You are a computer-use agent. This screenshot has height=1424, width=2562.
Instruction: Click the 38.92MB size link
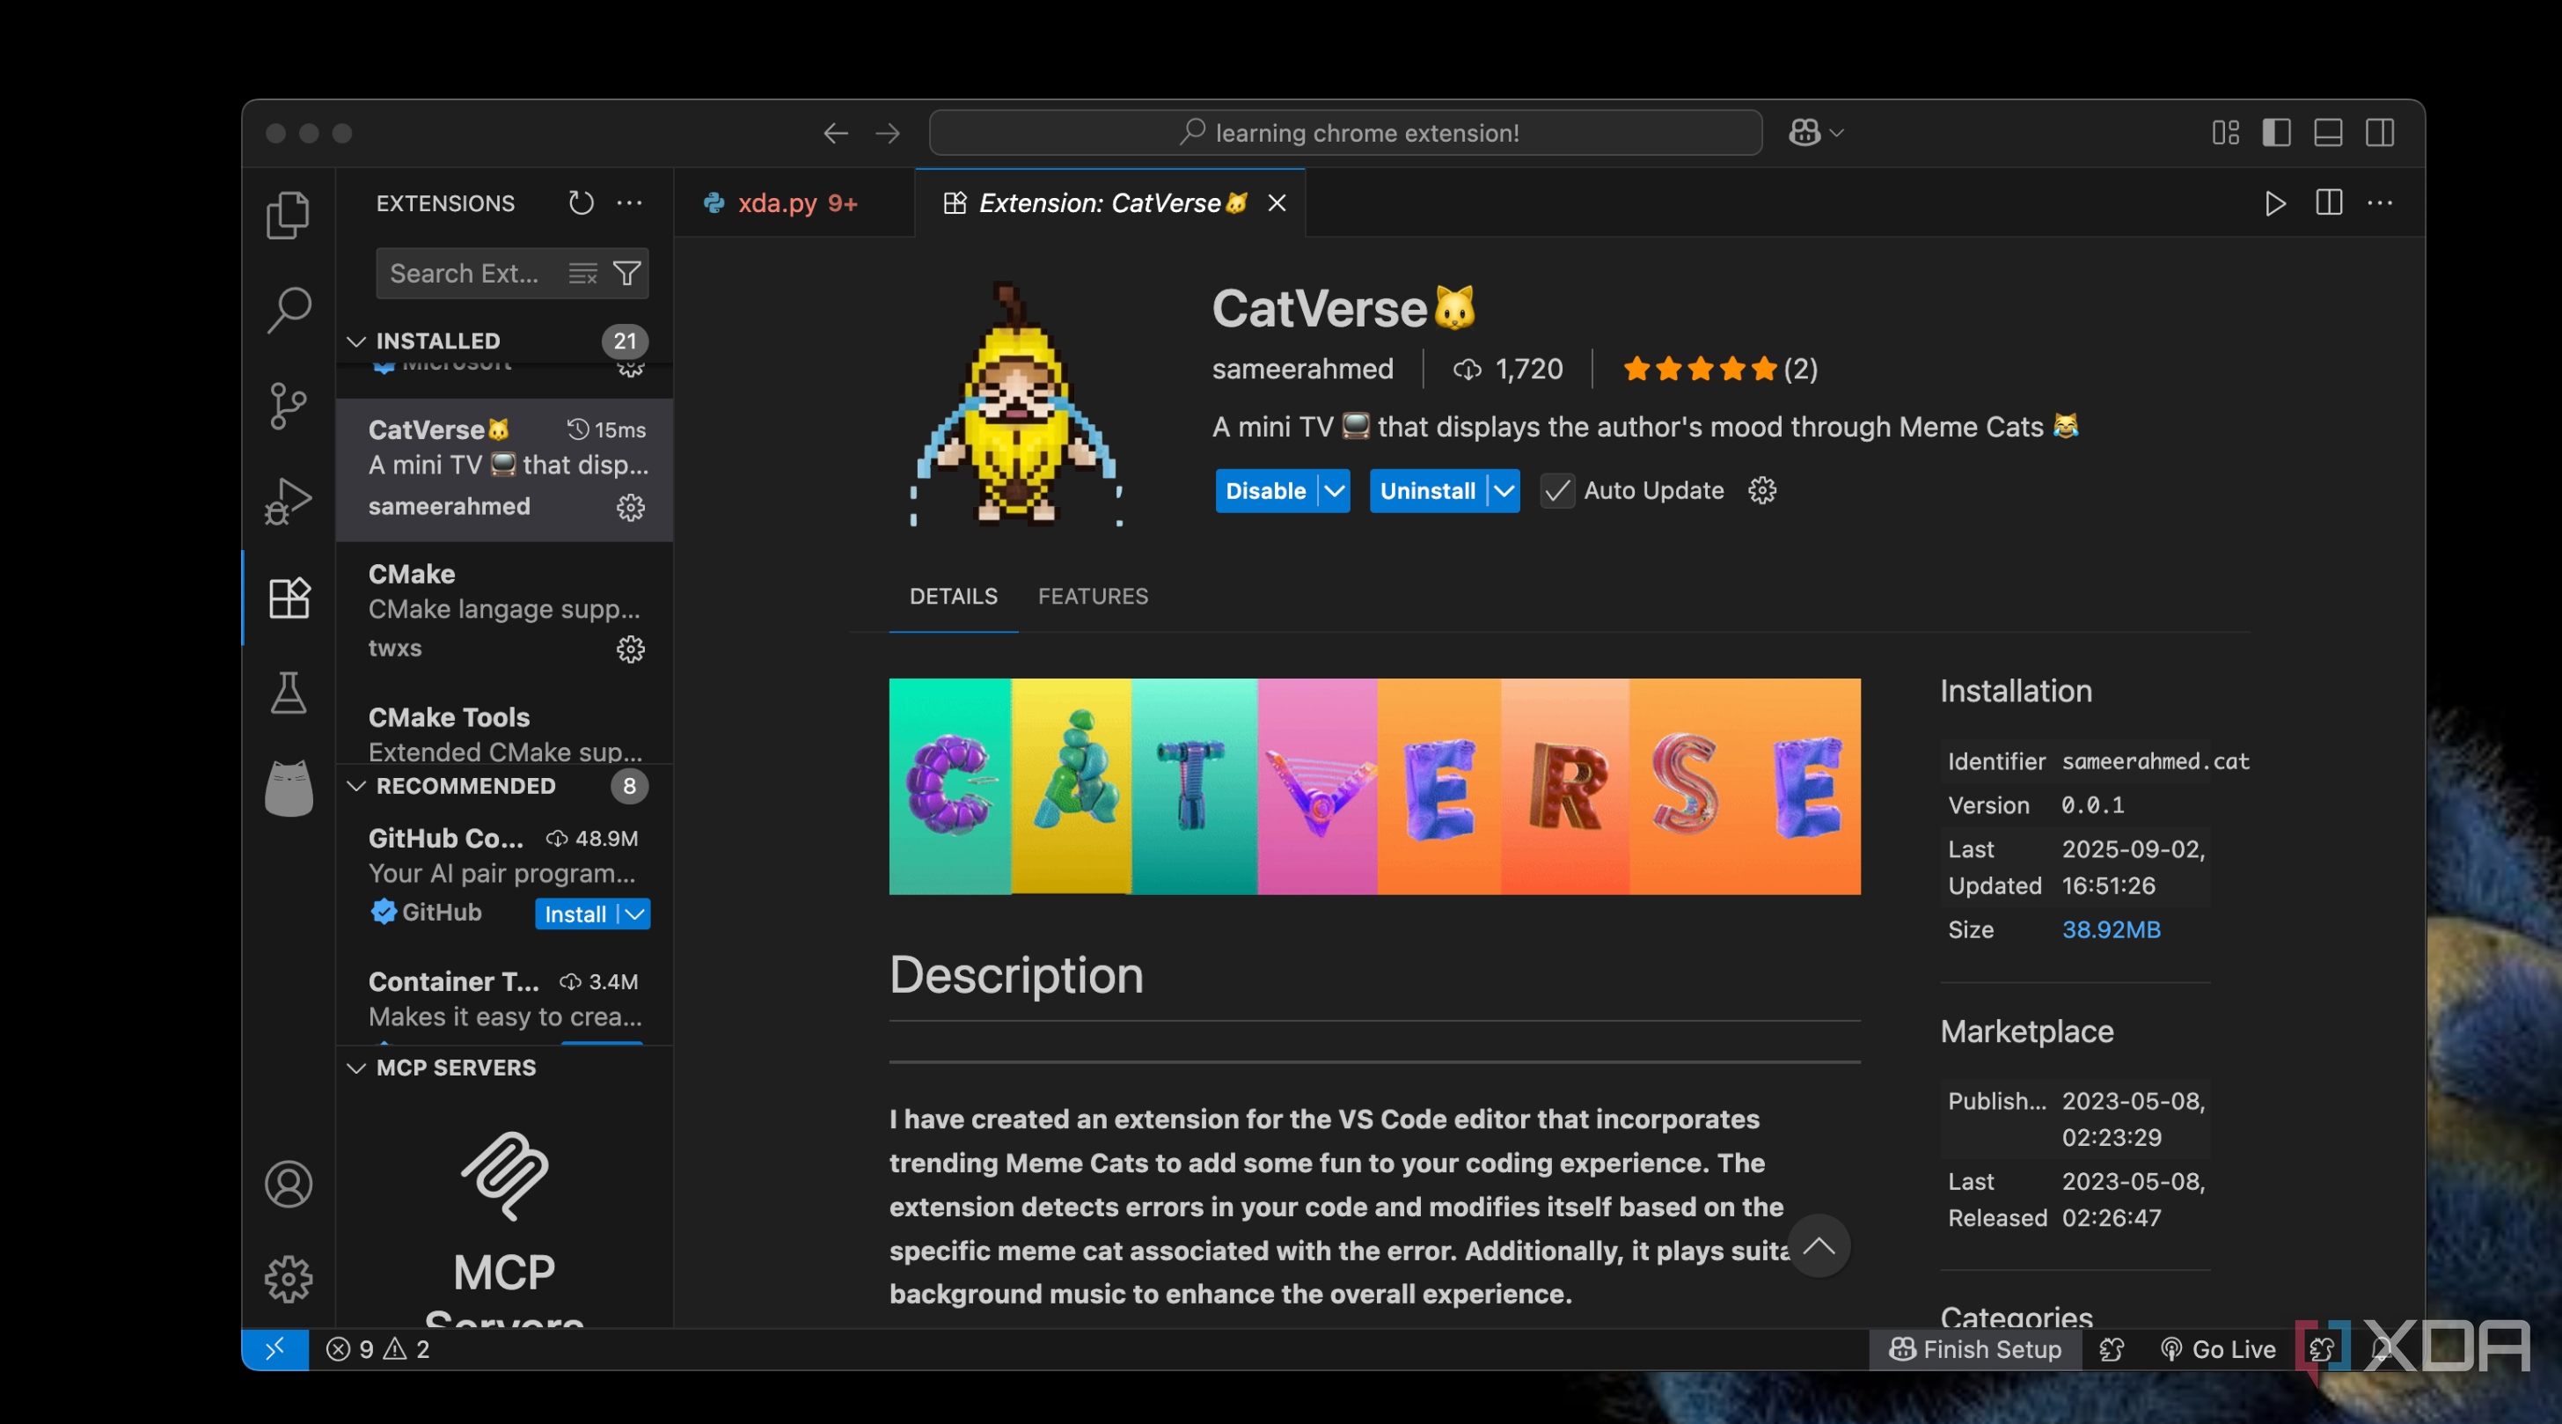click(x=2111, y=929)
